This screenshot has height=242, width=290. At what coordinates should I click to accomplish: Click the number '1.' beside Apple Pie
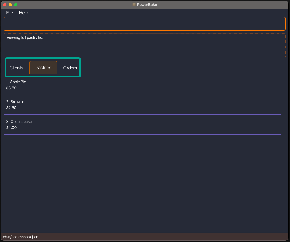(x=7, y=82)
